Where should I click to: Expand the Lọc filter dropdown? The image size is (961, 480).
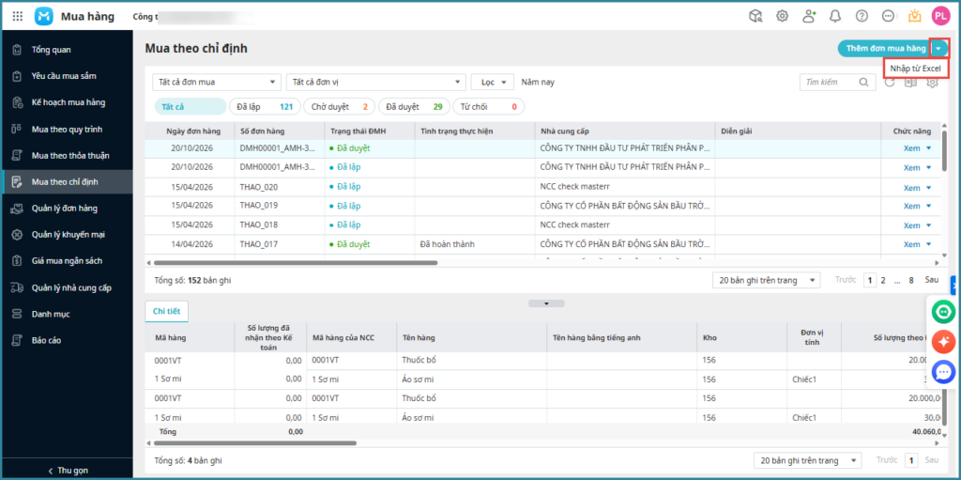[493, 82]
